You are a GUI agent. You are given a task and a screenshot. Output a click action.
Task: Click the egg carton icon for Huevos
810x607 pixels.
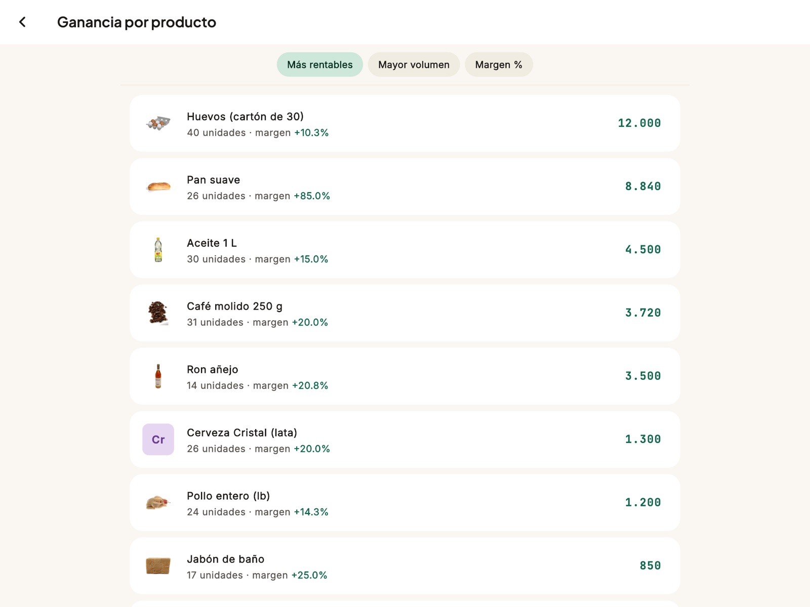coord(158,123)
